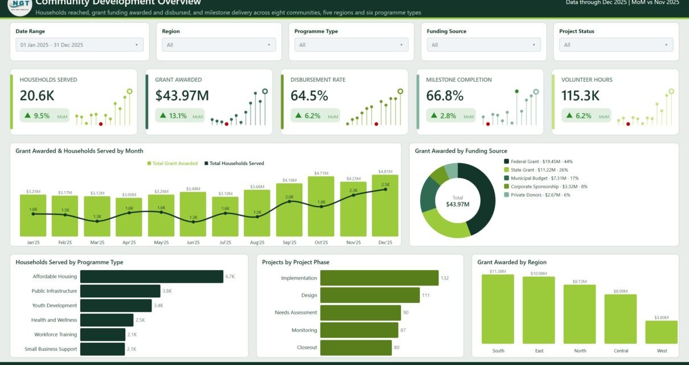Click the Milestone Completion 2.8% trend arrow
Screen dimensions: 689x365
[434, 115]
